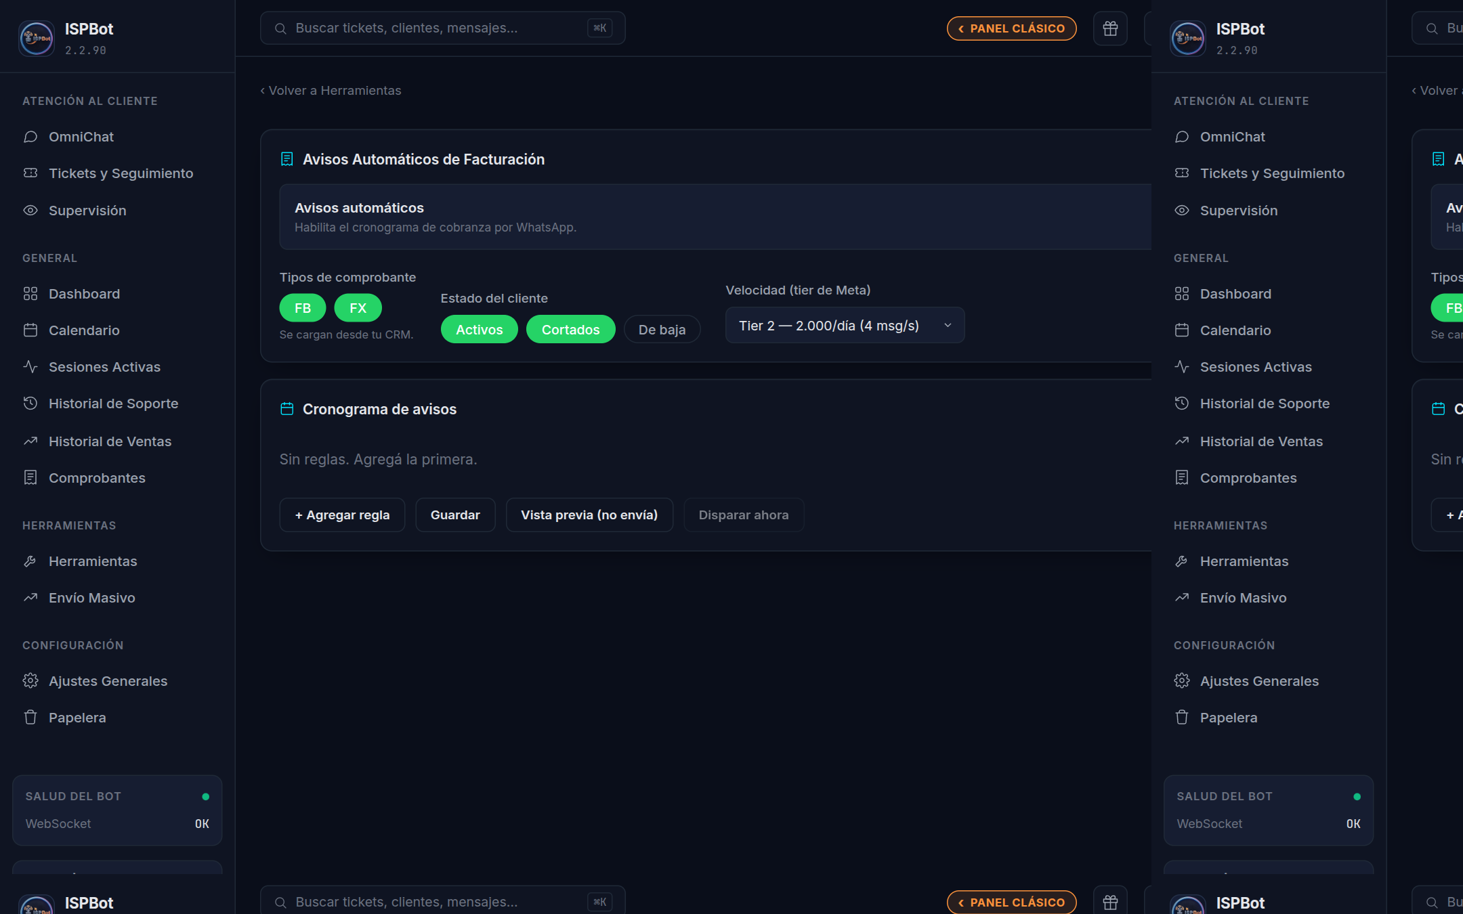Click Ajustes Generales gear in right sidebar copy
The width and height of the screenshot is (1463, 914).
coord(1182,681)
